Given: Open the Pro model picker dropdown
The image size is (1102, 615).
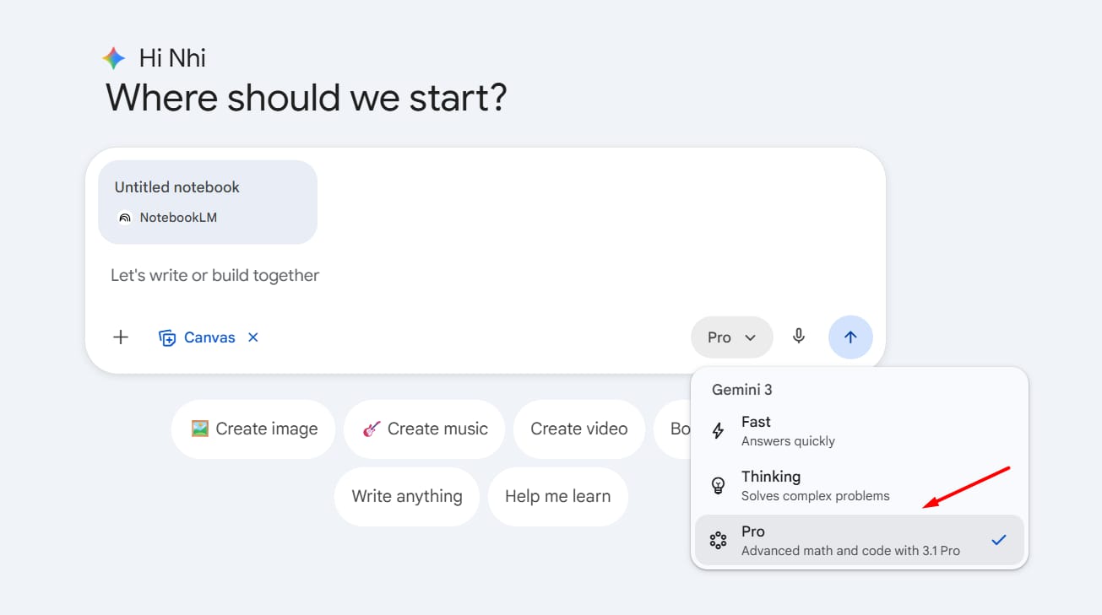Looking at the screenshot, I should click(731, 337).
